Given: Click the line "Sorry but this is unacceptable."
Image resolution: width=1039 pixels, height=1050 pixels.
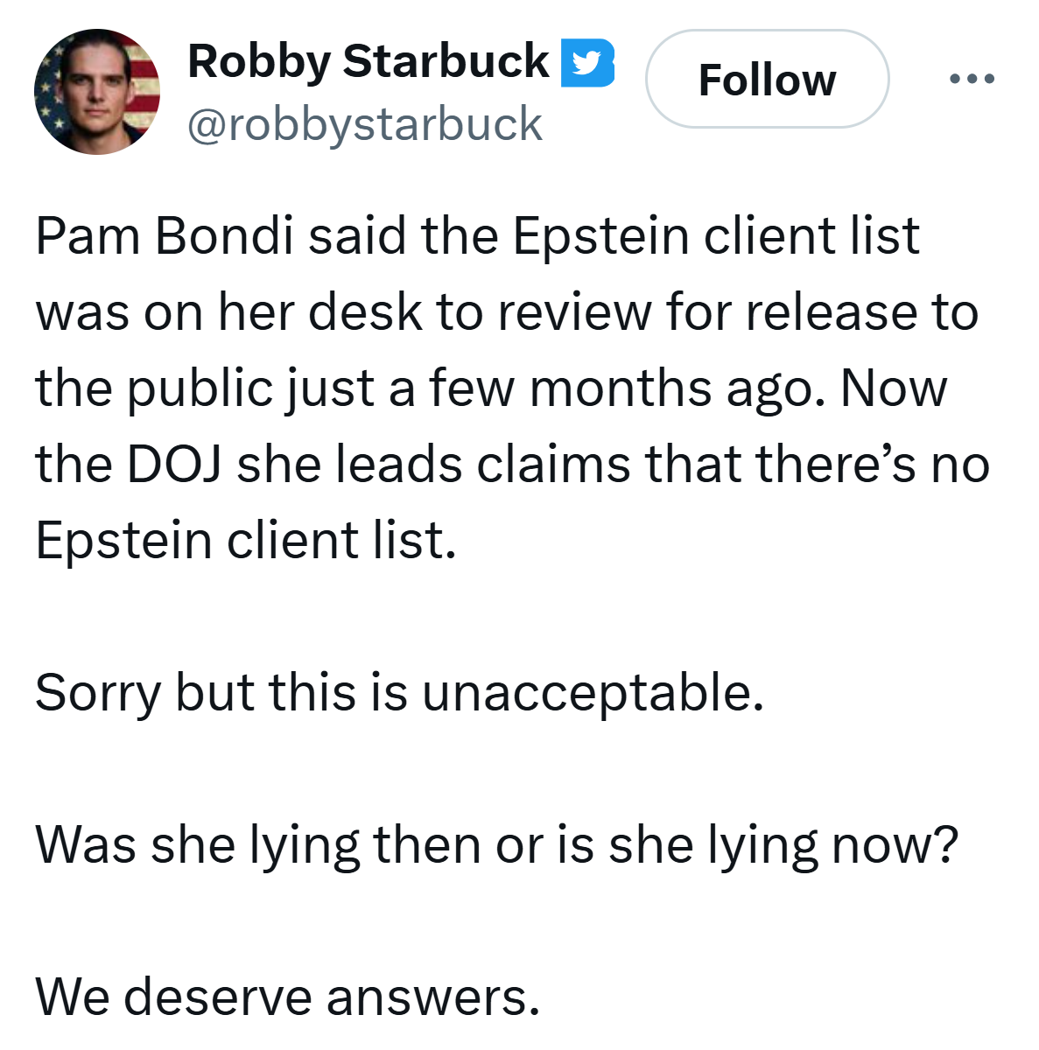Looking at the screenshot, I should [400, 694].
